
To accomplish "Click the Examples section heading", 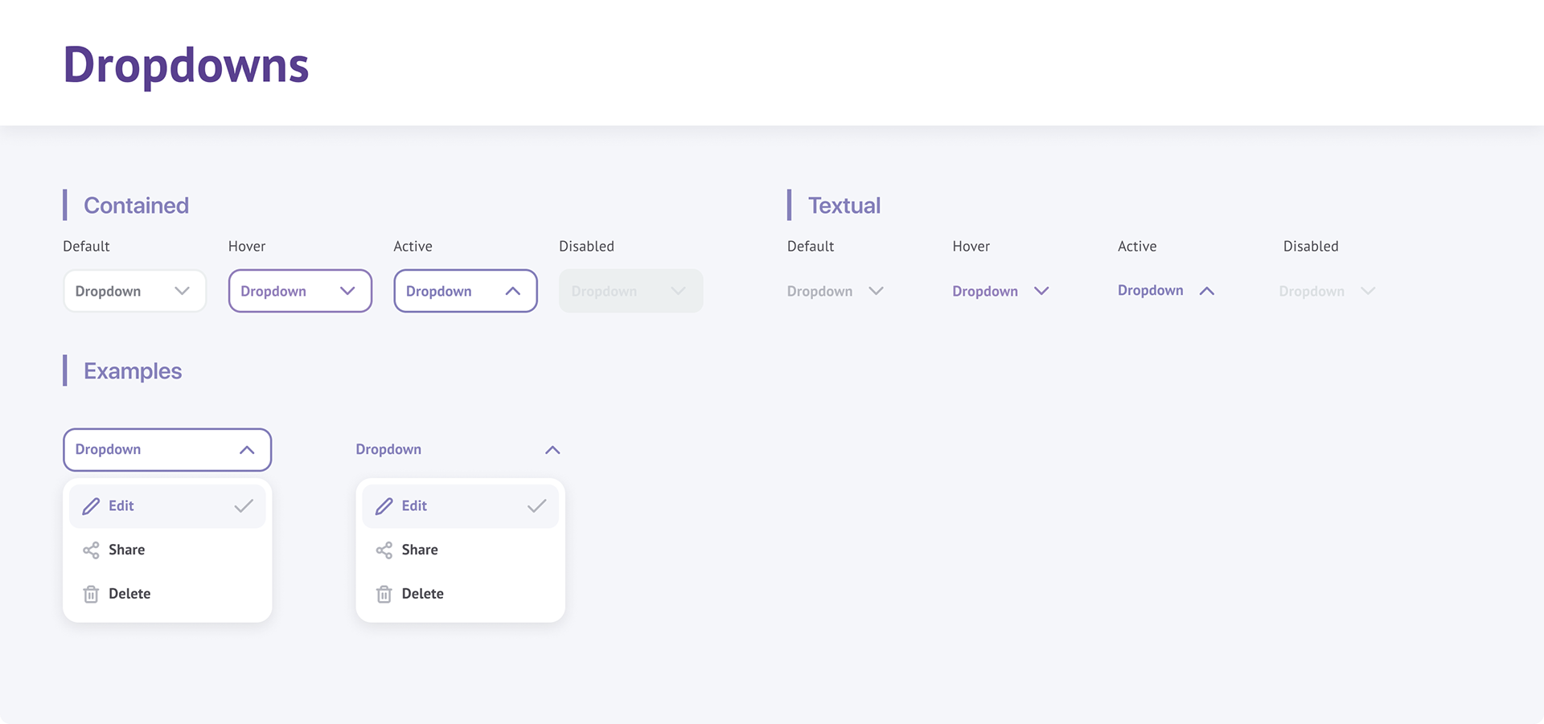I will tap(133, 371).
